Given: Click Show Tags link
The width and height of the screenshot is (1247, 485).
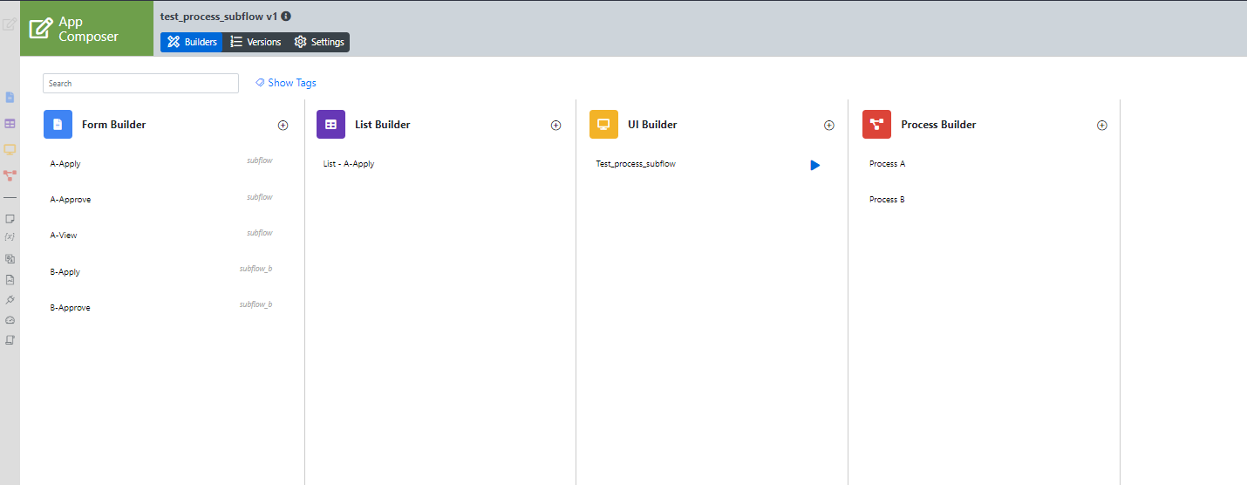Looking at the screenshot, I should pyautogui.click(x=286, y=83).
